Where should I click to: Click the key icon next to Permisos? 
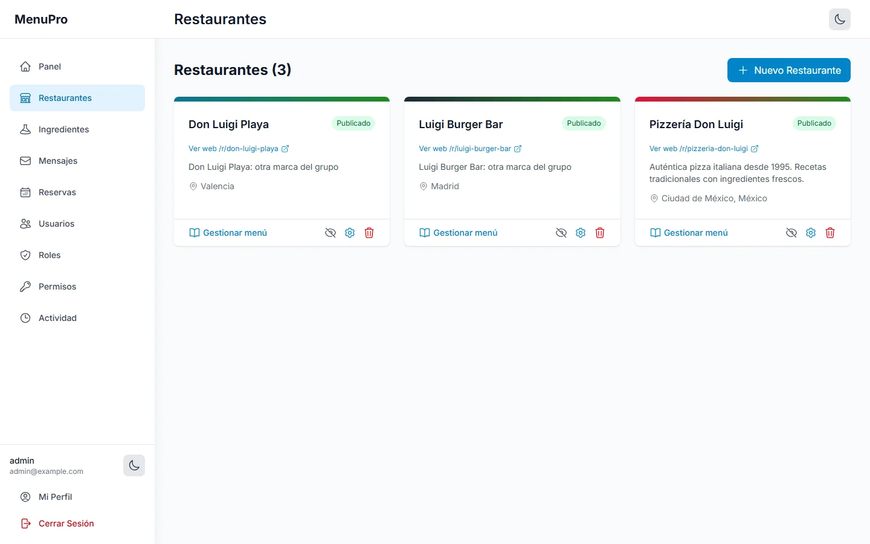25,287
